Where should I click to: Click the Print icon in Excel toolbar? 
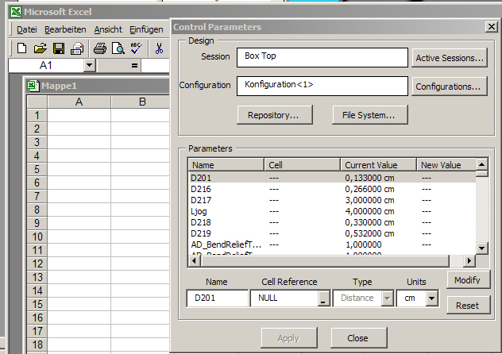pos(100,48)
